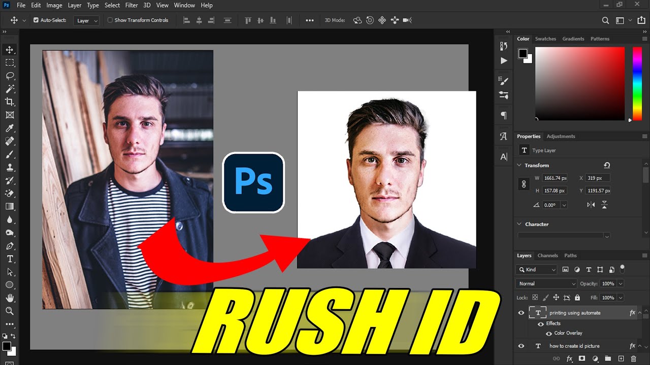Image resolution: width=650 pixels, height=365 pixels.
Task: Click the Reset transform arrow icon
Action: 607,165
